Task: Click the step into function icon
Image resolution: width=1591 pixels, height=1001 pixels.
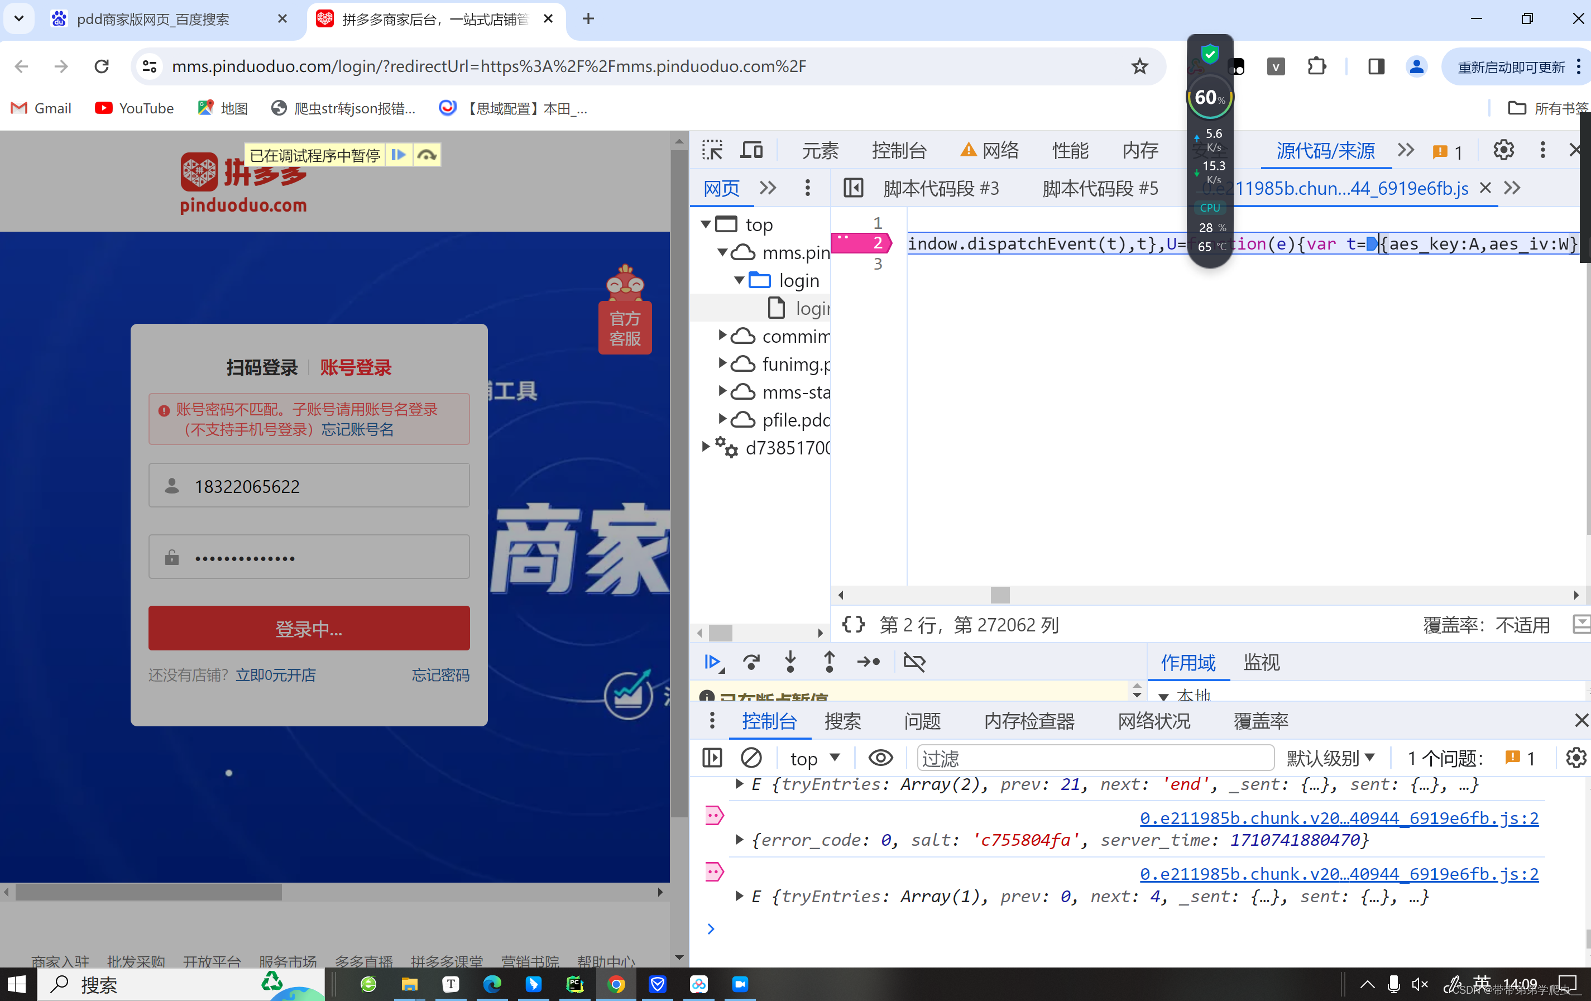Action: coord(790,662)
